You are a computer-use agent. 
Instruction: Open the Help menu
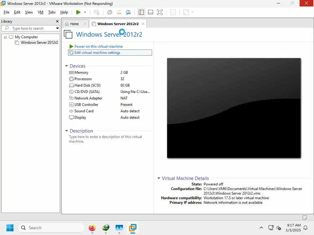click(64, 12)
